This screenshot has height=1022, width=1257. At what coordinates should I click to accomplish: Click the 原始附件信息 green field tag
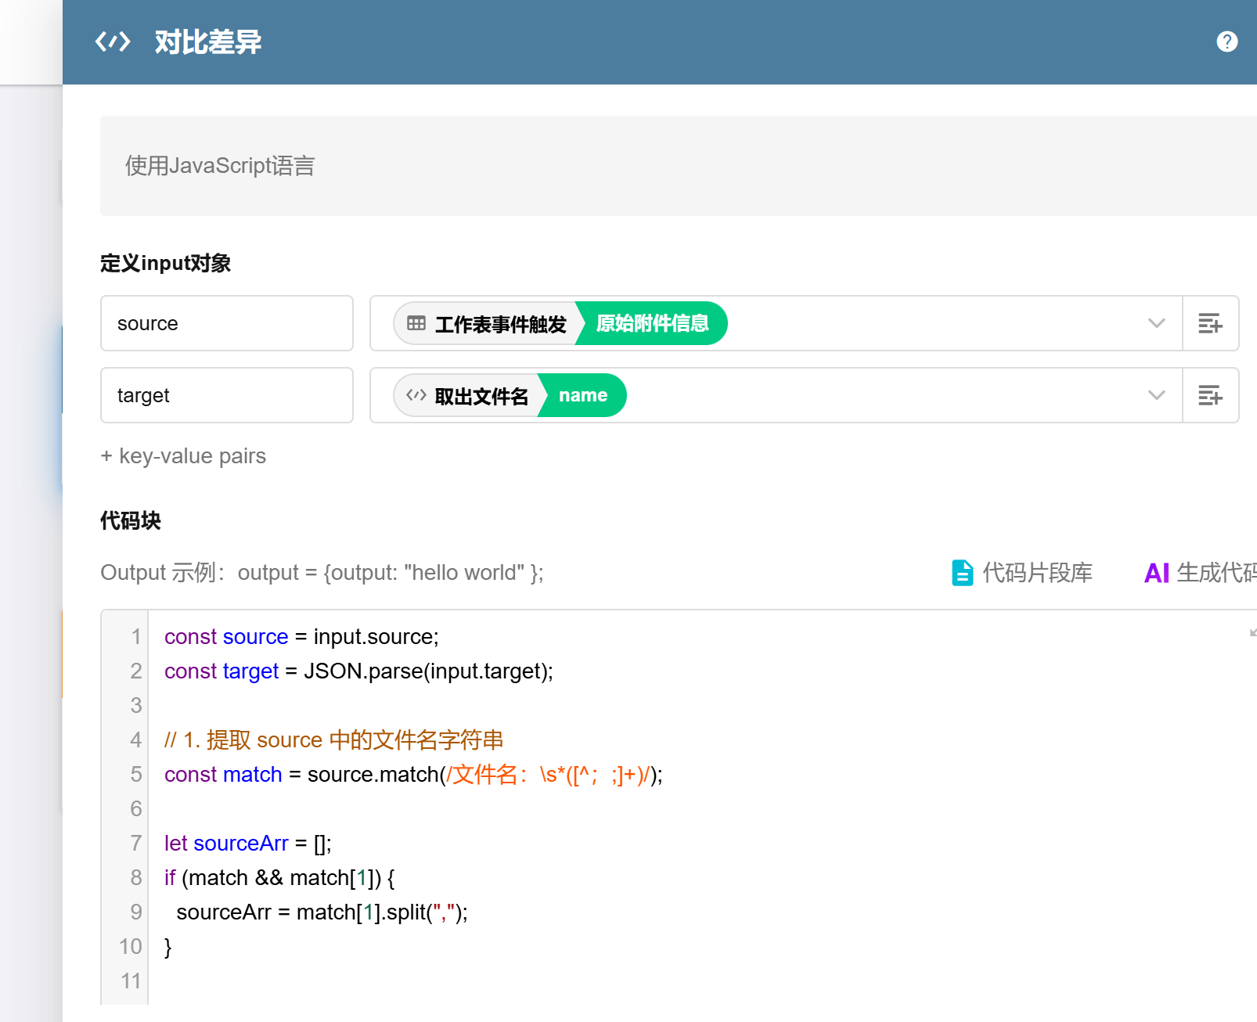point(652,323)
